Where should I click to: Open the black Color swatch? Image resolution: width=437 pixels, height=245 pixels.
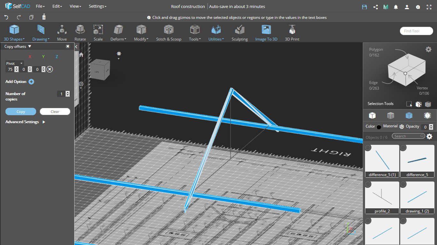coord(379,127)
